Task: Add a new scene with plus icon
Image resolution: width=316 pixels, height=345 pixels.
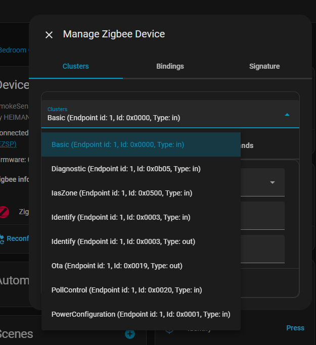Action: (x=130, y=334)
